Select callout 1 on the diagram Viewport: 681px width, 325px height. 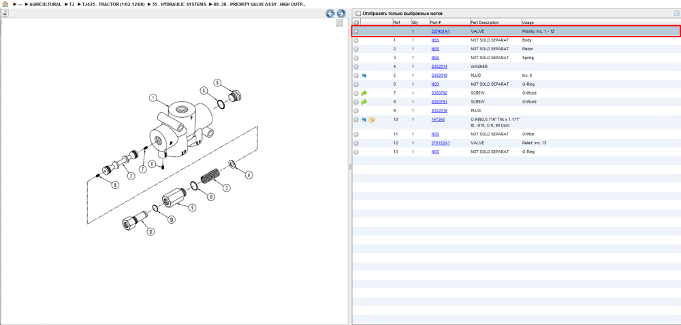coord(153,99)
